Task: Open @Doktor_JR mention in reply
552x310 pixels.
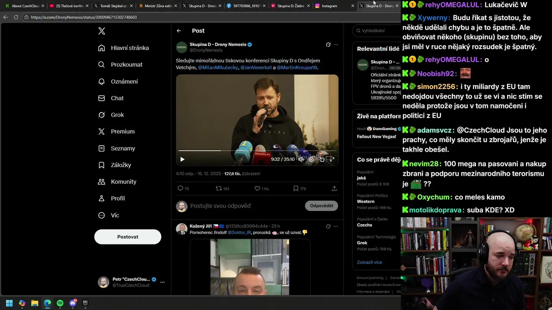Action: point(239,232)
